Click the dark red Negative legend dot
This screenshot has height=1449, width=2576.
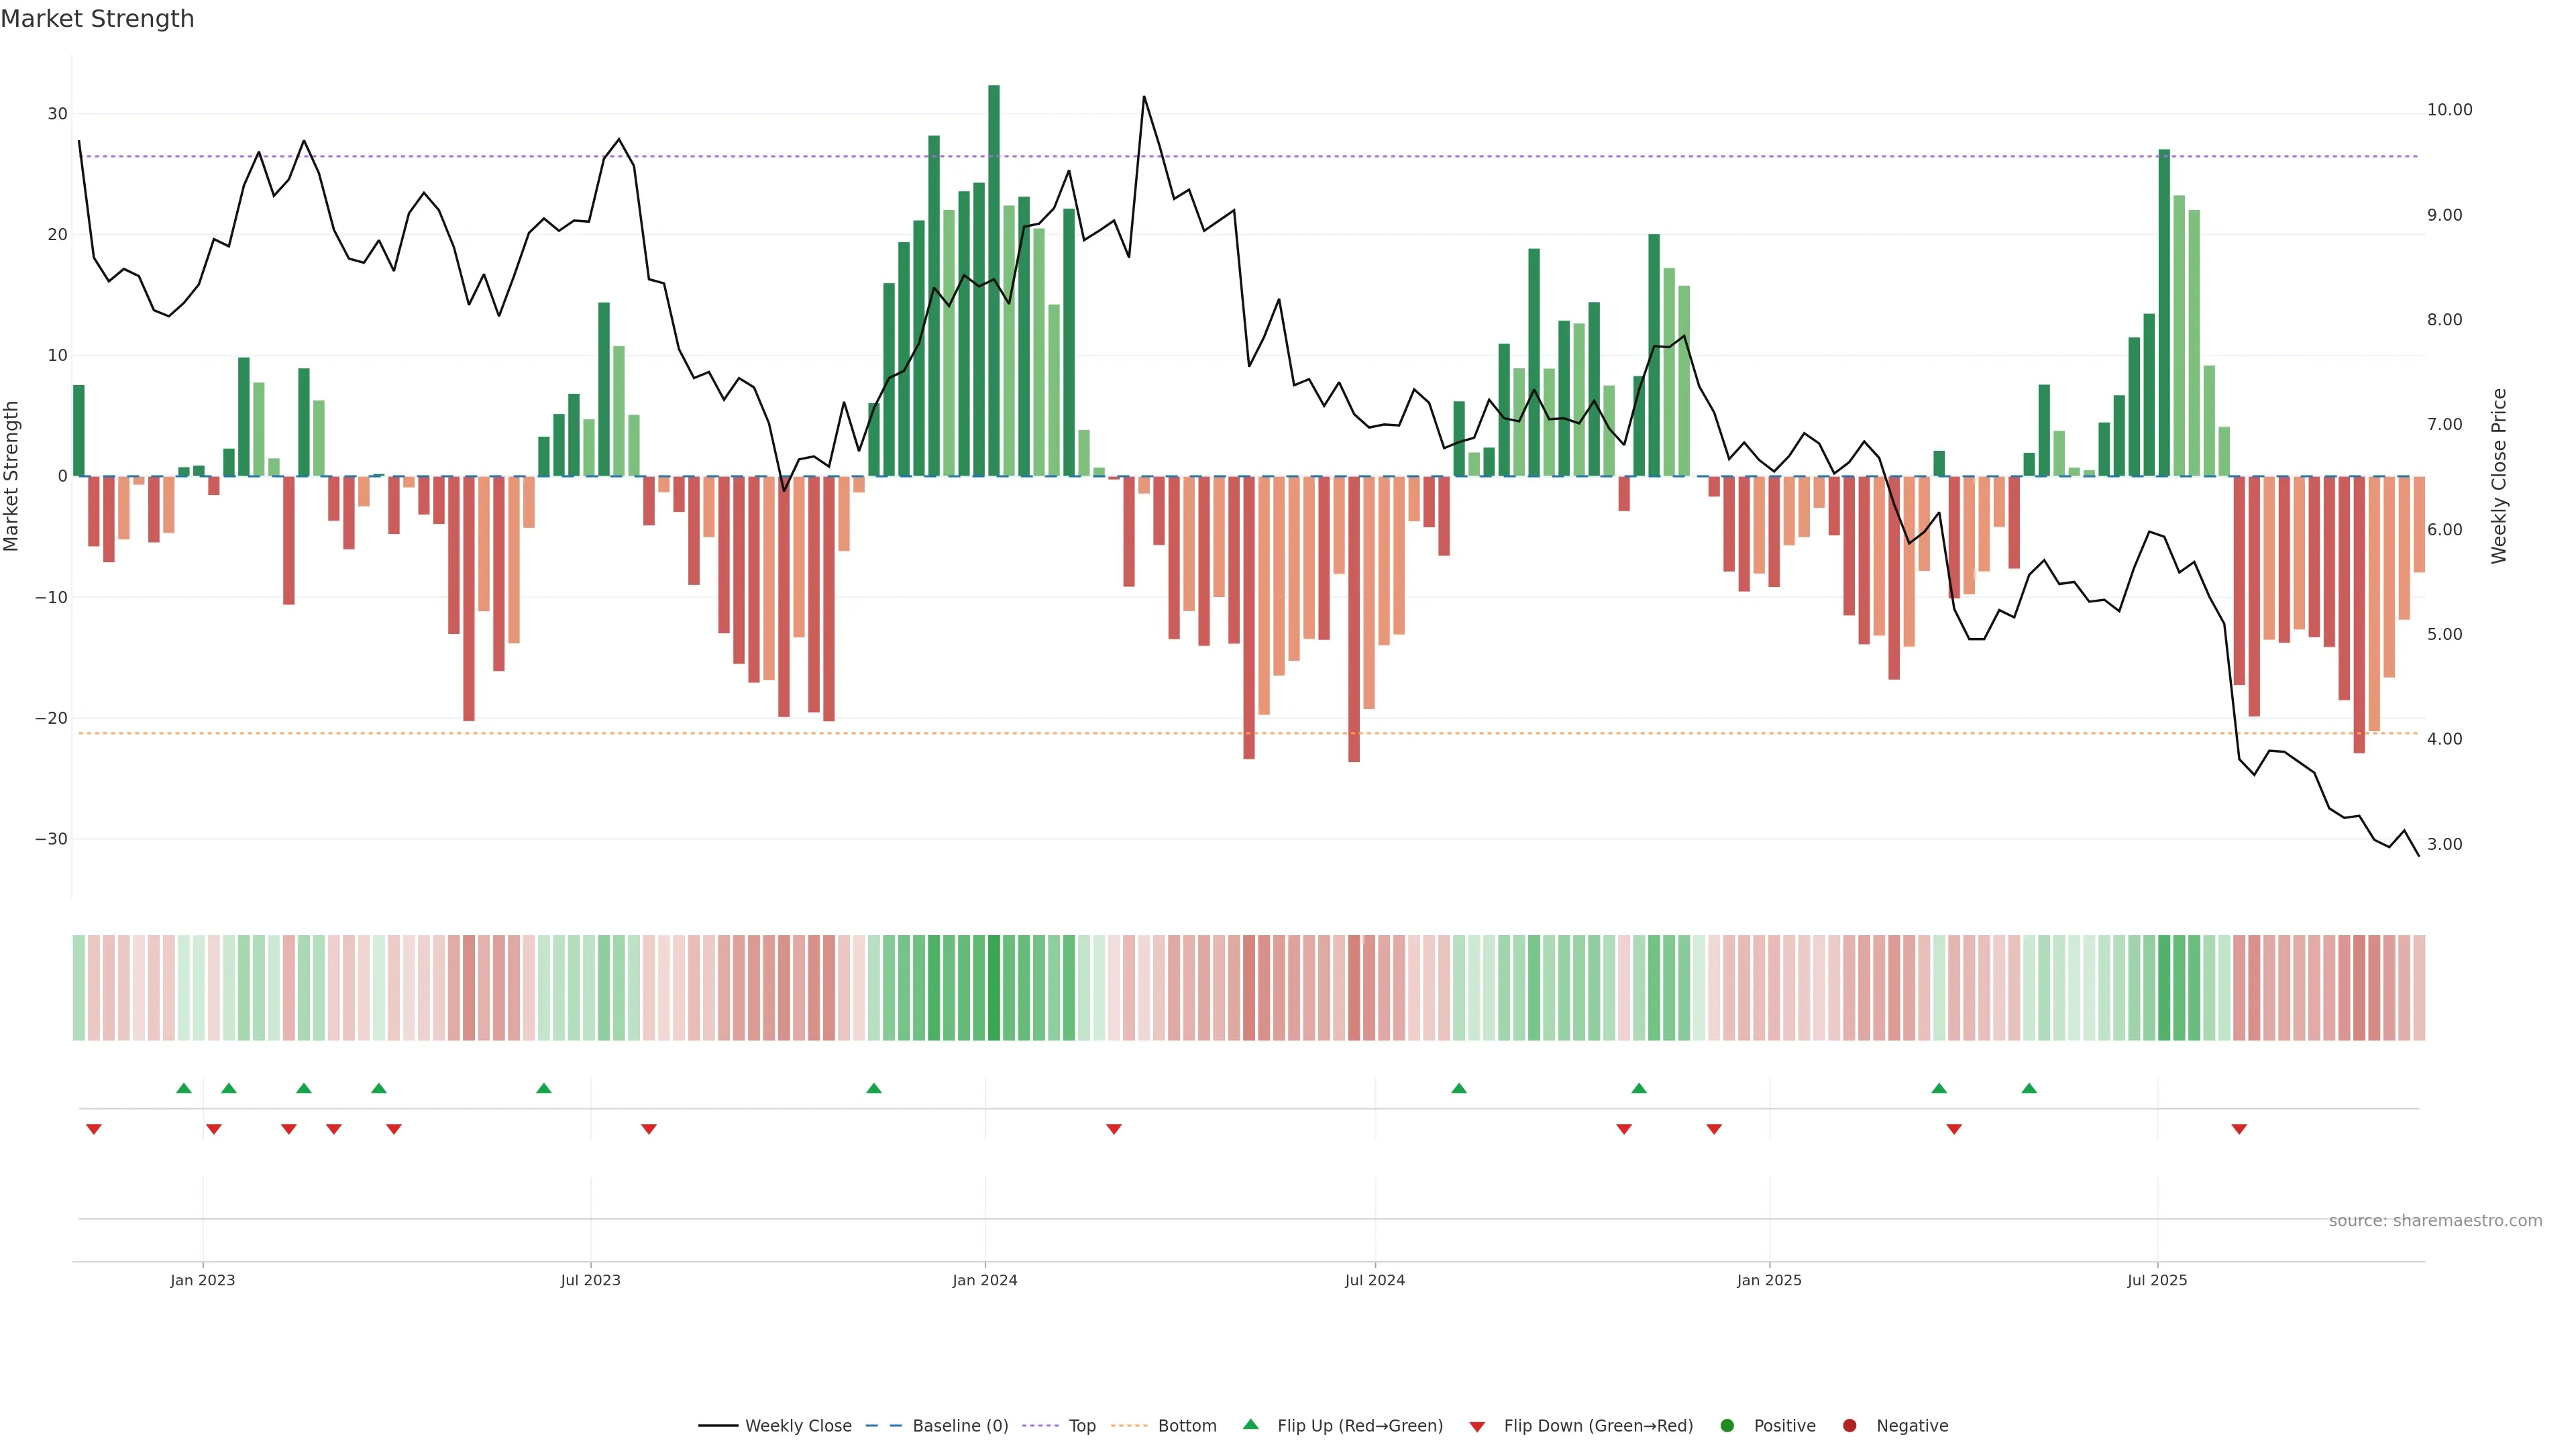(x=1849, y=1426)
